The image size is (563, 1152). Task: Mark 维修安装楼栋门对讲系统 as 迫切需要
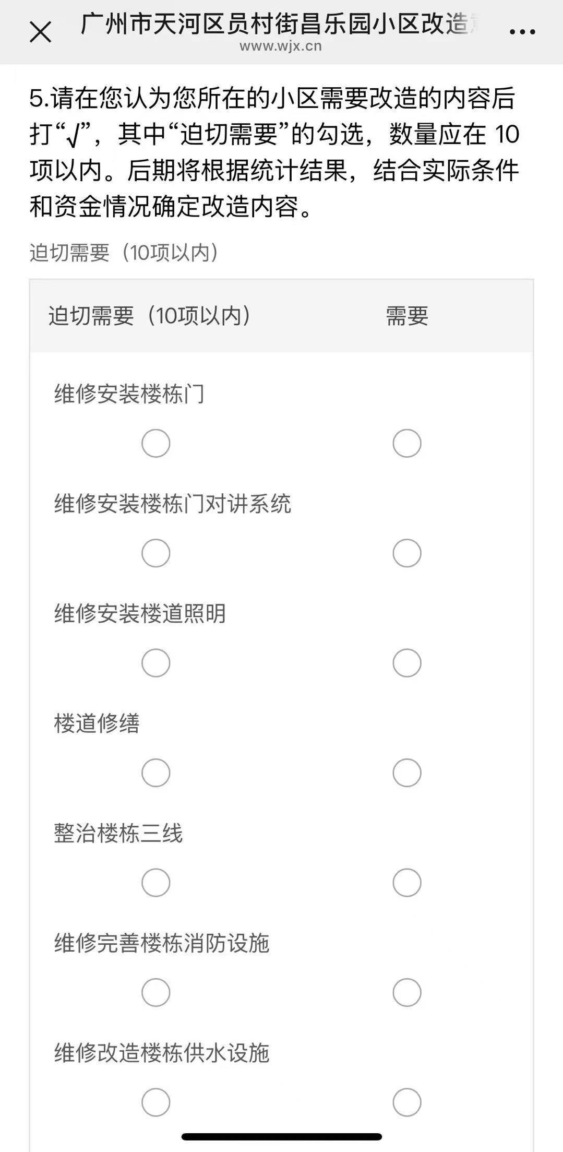coord(156,553)
